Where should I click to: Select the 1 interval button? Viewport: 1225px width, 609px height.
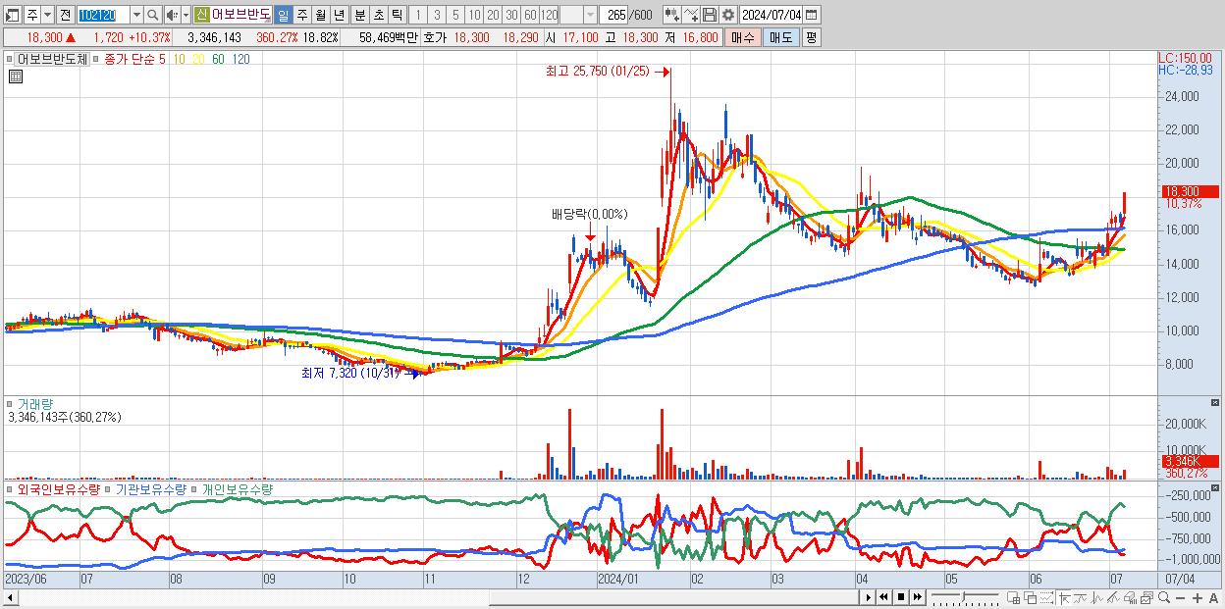tap(417, 16)
